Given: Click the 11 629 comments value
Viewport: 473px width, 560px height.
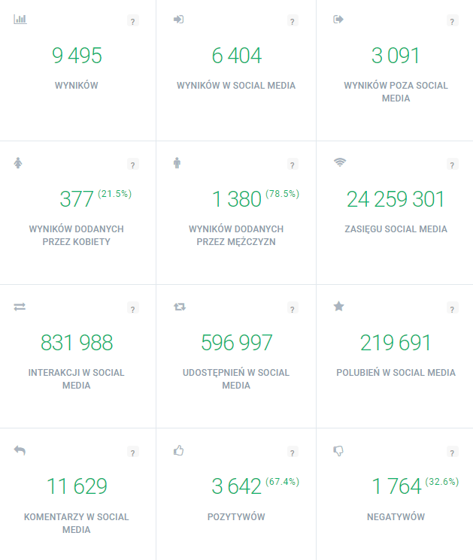Looking at the screenshot, I should (77, 486).
